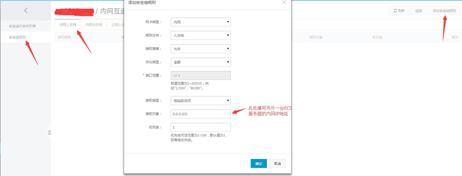Click the 返回 back button

418,11
